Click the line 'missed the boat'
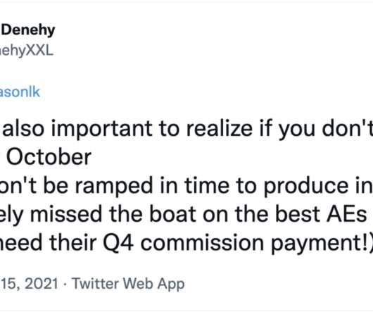 coord(184,215)
